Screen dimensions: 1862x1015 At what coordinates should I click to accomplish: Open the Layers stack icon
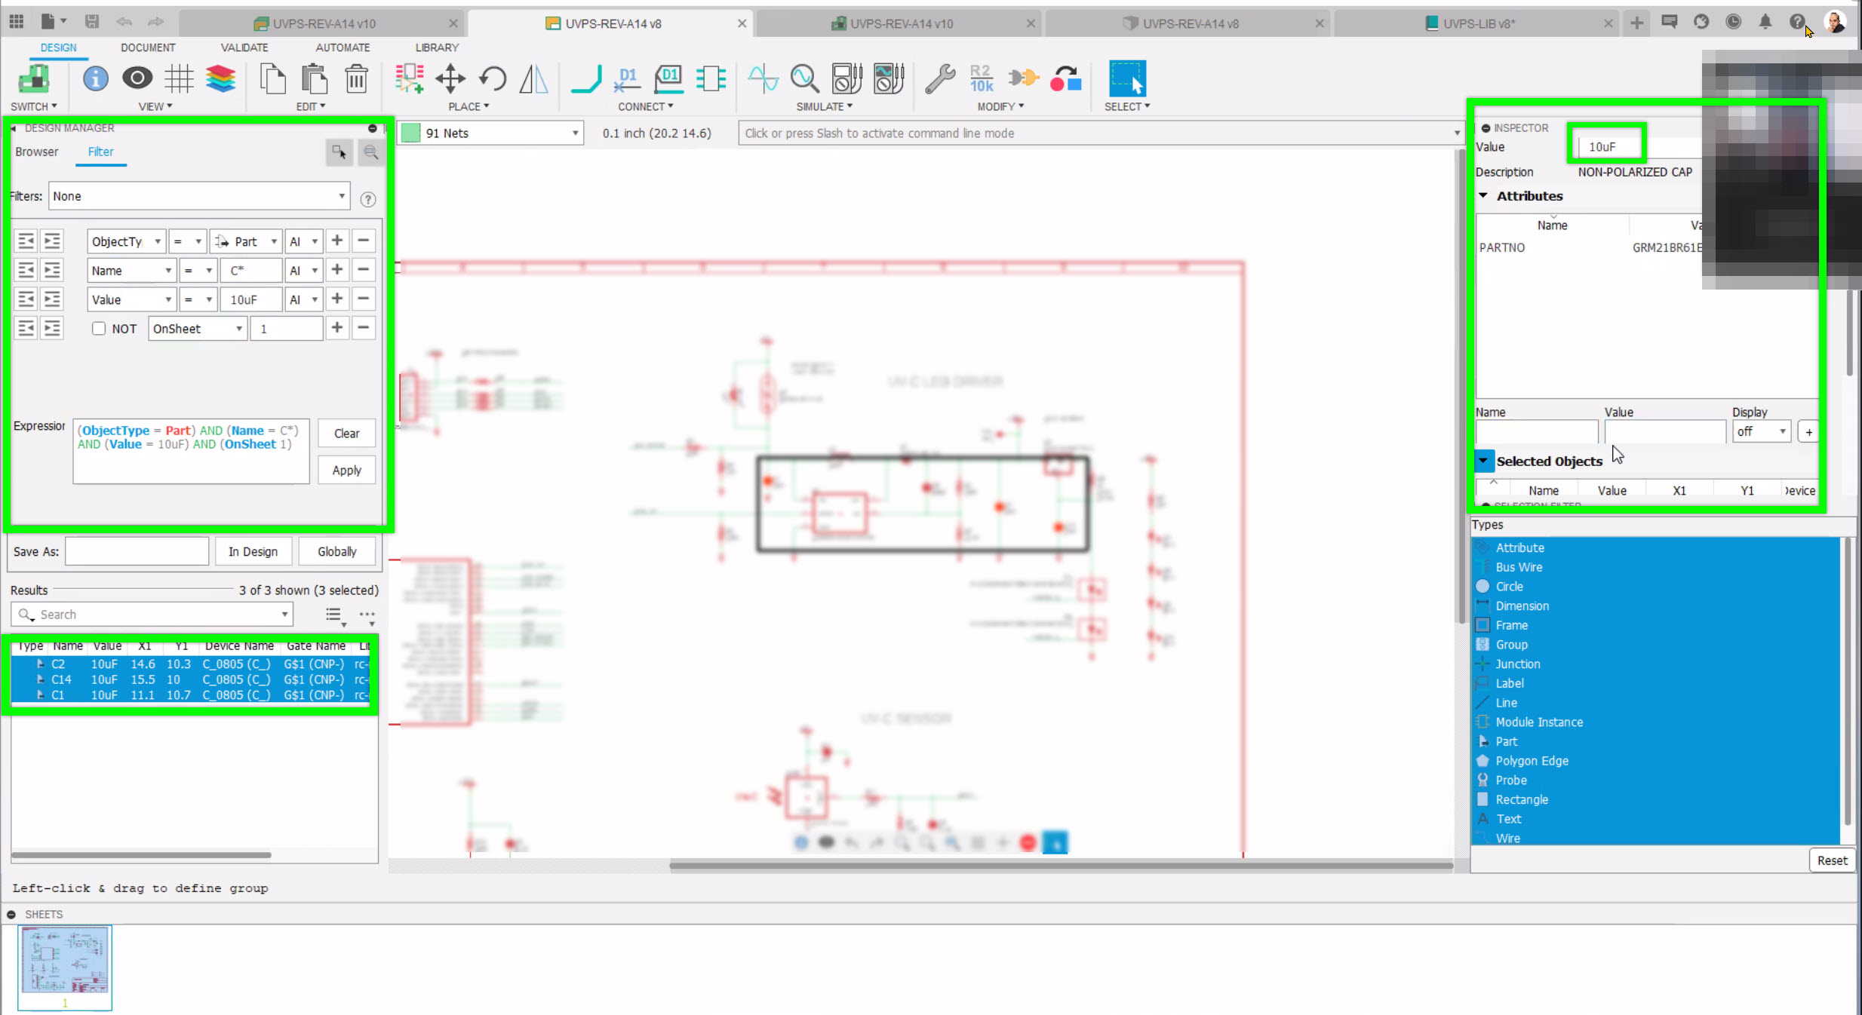coord(220,78)
